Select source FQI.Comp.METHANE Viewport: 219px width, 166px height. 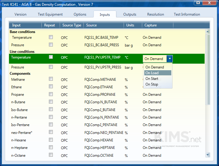(x=100, y=80)
